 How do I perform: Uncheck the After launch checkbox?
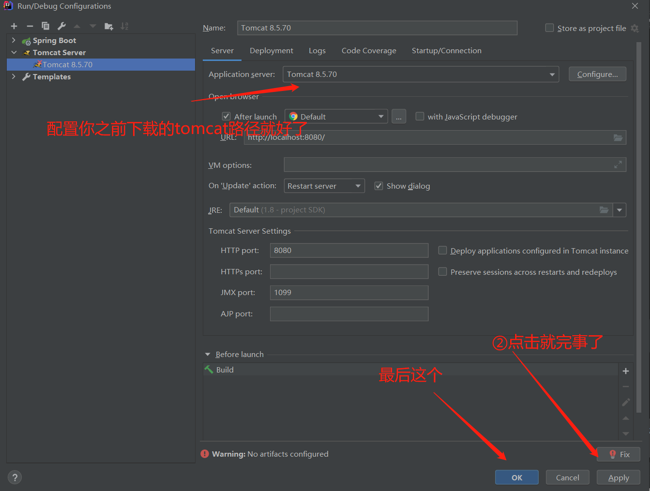click(x=226, y=116)
